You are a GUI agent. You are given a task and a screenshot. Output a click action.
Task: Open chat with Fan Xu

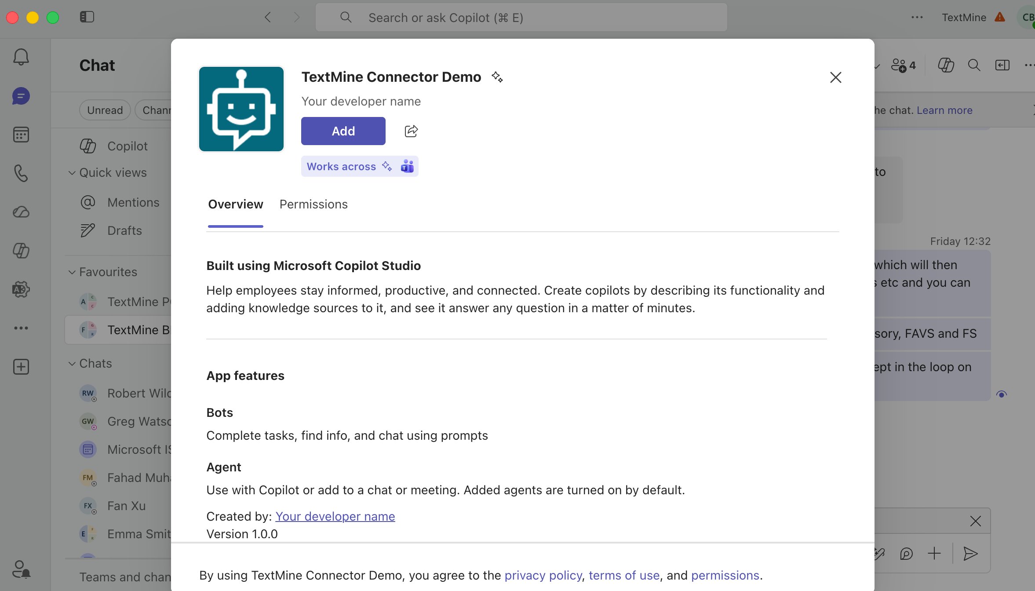pos(119,506)
